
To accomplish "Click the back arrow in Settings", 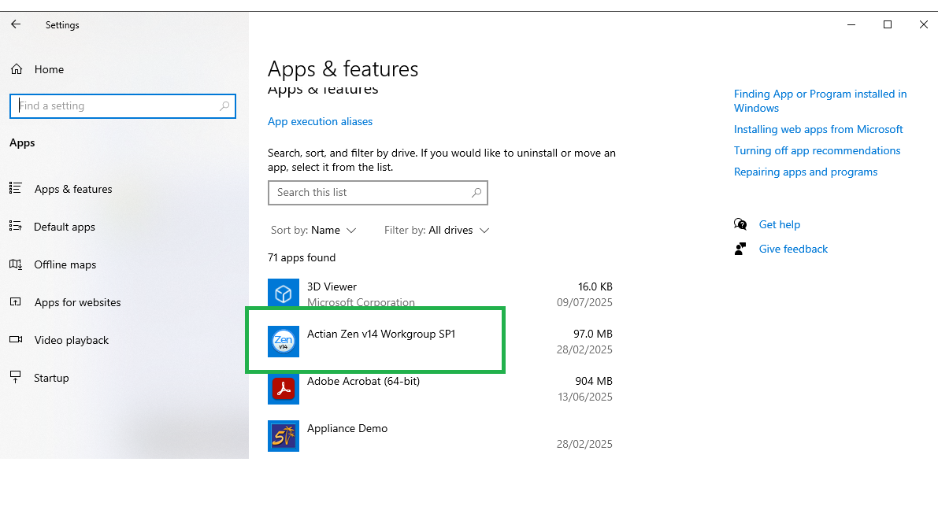I will pyautogui.click(x=16, y=24).
